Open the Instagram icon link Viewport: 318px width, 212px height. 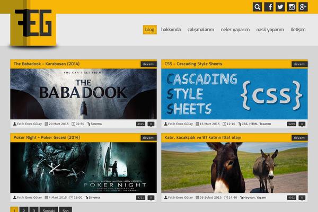[291, 7]
